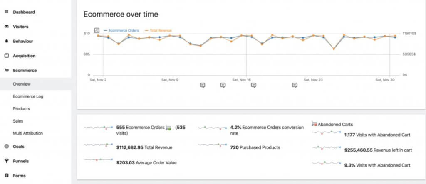Click $255,460.55 Revenue left in cart

tap(378, 150)
